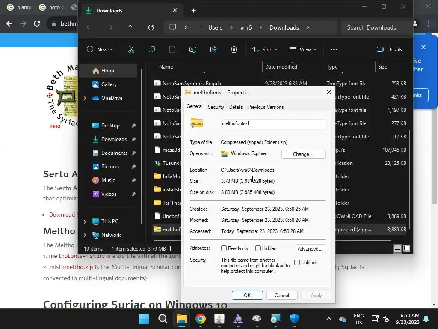The width and height of the screenshot is (438, 329).
Task: Click the melthofonts-1 filename field
Action: click(273, 124)
